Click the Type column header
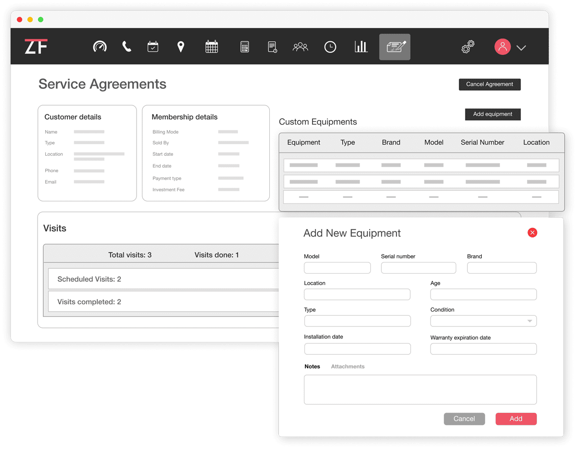This screenshot has height=449, width=577. coord(348,142)
